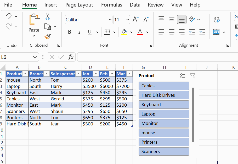Click the Format Painter brush icon

(47, 36)
